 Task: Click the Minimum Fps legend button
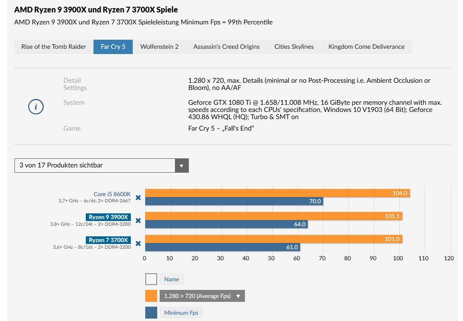[x=181, y=313]
